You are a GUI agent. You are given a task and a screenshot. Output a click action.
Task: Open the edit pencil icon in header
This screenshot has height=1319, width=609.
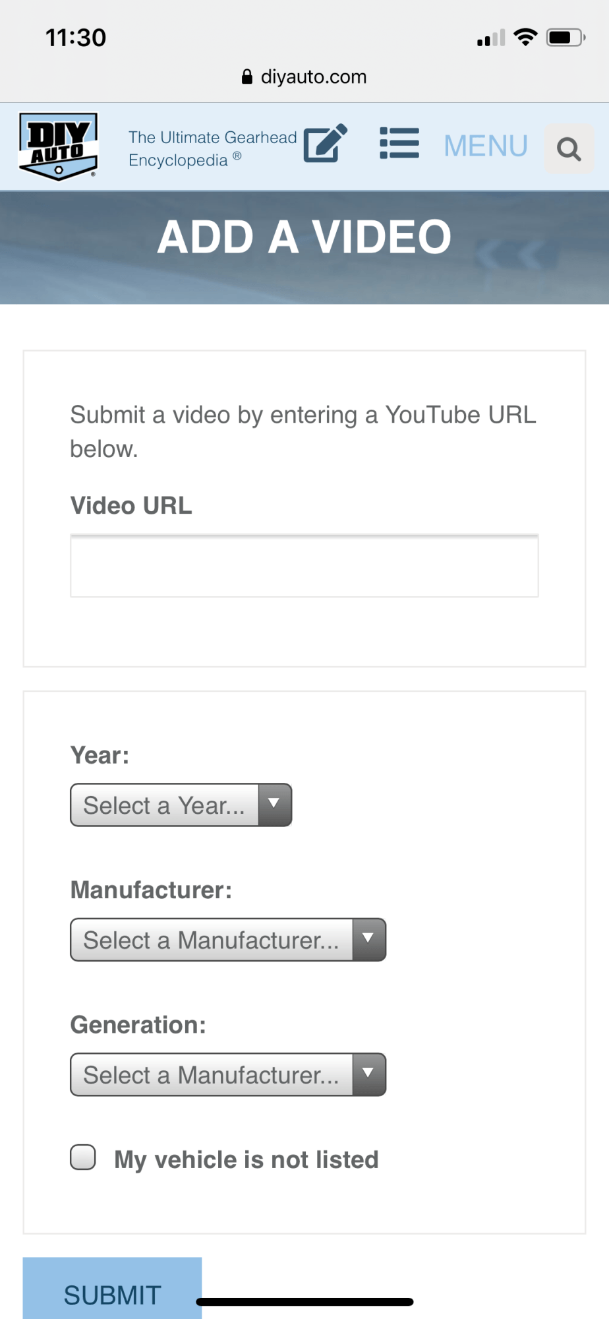point(326,143)
